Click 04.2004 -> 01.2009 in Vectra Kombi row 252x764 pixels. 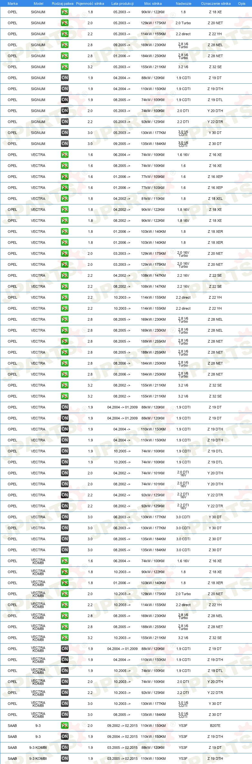pyautogui.click(x=122, y=649)
